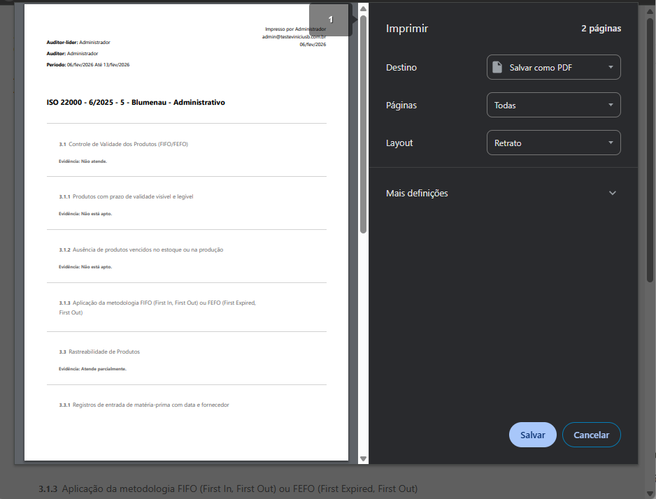Screen dimensions: 656x499
Task: Click '3.1.2 Ausência de produtos vencidos' line
Action: click(141, 249)
